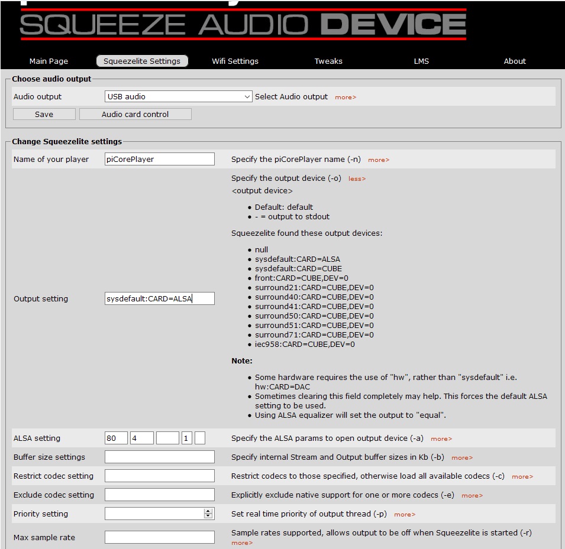Increase Priority setting with up stepper arrow
The image size is (565, 549).
point(208,511)
